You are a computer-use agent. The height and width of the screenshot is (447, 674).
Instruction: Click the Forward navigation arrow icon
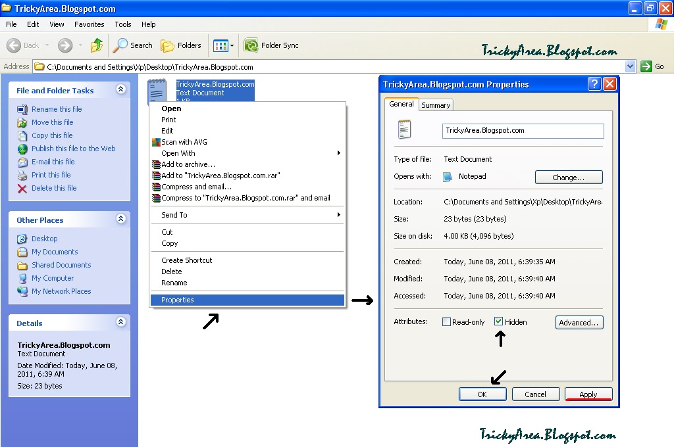(x=65, y=45)
